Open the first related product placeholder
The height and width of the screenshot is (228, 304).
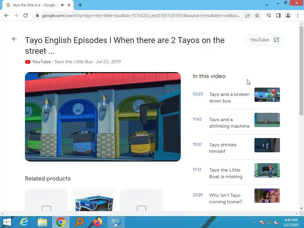click(x=46, y=200)
